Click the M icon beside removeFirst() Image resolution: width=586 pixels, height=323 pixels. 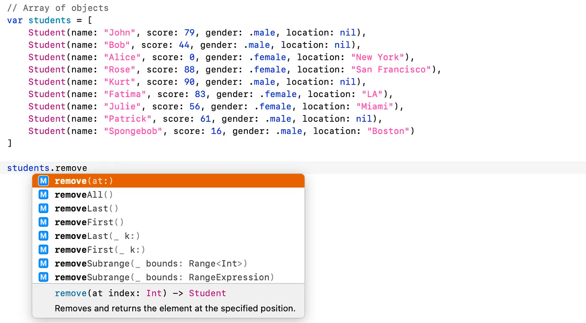pos(43,222)
